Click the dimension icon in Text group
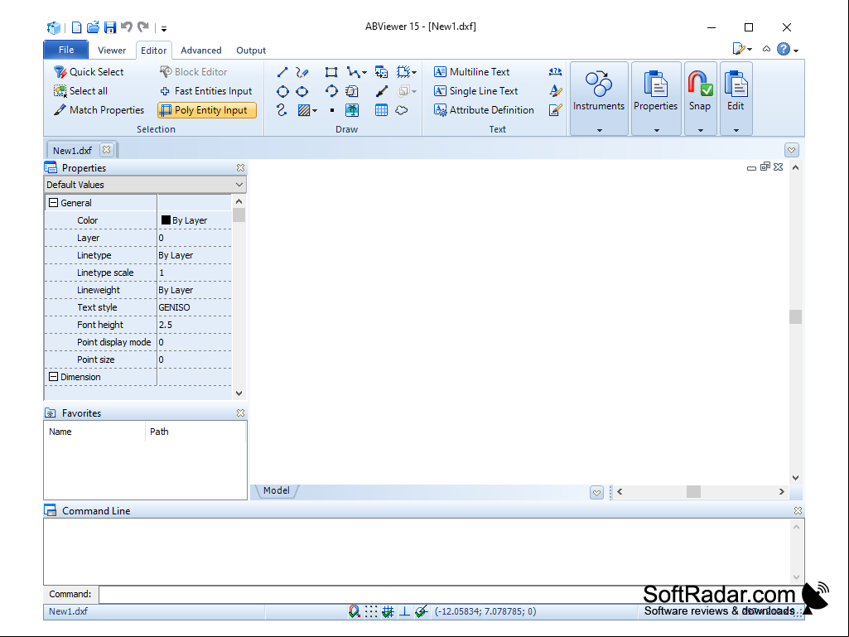 point(555,71)
